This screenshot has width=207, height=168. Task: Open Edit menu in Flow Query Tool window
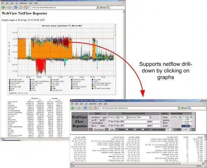pos(77,104)
